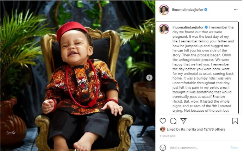Image resolution: width=244 pixels, height=152 pixels.
Task: Open emoji picker smiley icon
Action: 163,148
